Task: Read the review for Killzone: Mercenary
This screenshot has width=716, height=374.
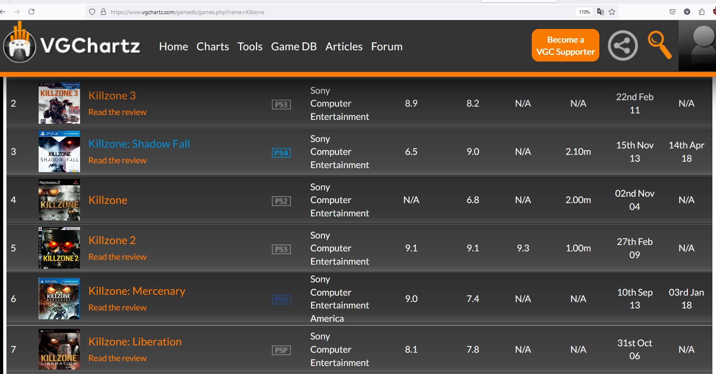Action: pyautogui.click(x=117, y=308)
